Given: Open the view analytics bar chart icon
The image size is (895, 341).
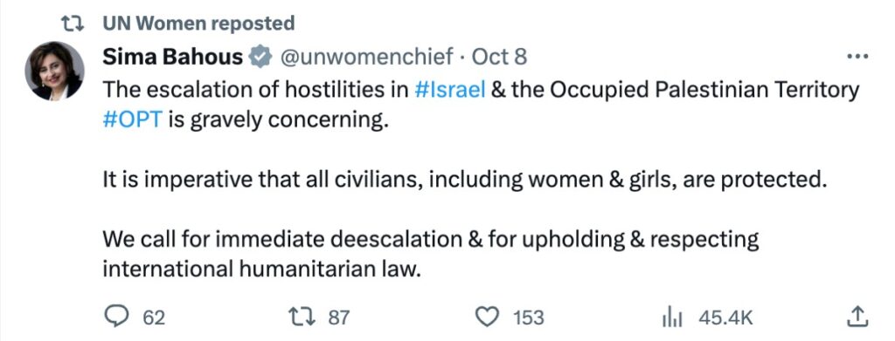Looking at the screenshot, I should (x=672, y=317).
